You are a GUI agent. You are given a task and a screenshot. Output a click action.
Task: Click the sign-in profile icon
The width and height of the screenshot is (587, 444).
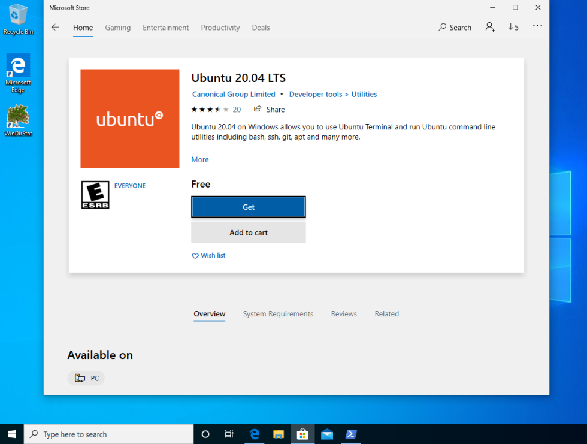490,27
